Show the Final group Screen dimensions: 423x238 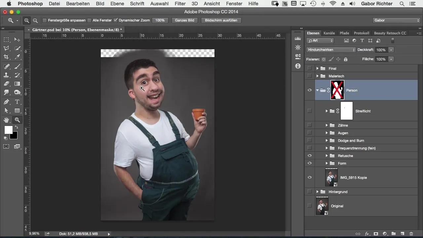click(x=310, y=68)
